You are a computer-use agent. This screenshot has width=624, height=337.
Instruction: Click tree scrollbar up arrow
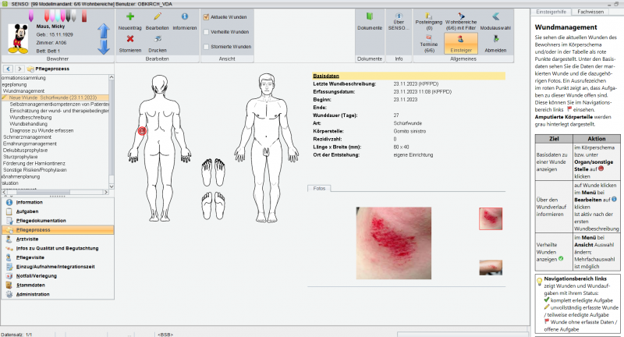click(112, 77)
